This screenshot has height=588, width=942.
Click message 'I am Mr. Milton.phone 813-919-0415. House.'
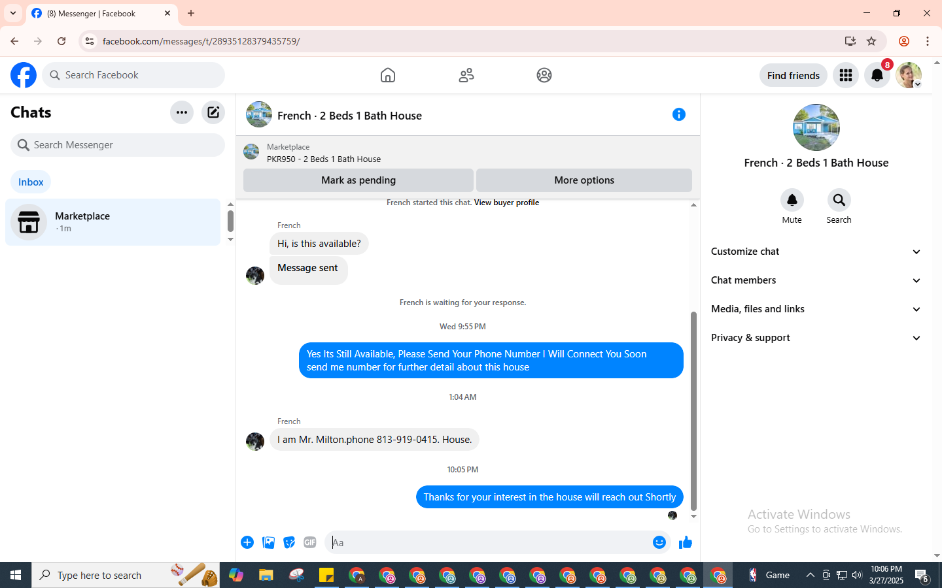coord(374,440)
